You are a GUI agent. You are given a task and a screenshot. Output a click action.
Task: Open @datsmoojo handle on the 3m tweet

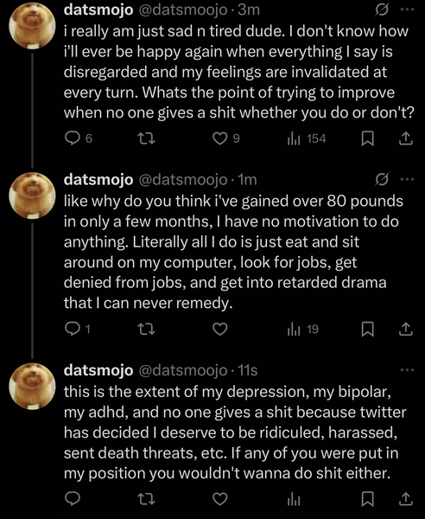(x=183, y=10)
